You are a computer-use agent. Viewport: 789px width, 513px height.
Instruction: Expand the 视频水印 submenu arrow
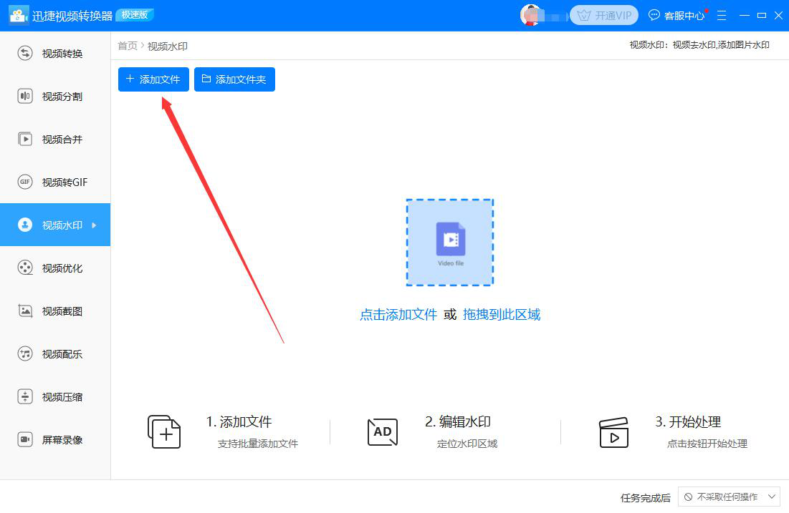click(94, 225)
